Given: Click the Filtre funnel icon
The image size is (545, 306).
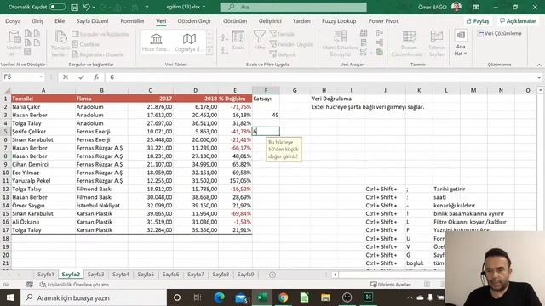Looking at the screenshot, I should click(x=259, y=40).
